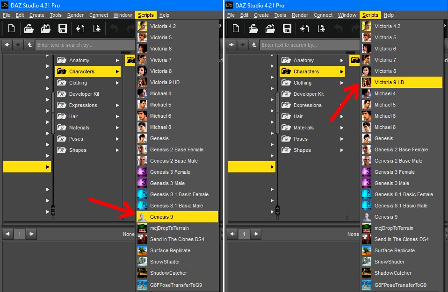Select Victoria 9 HD in right Scripts menu
Screen dimensions: 448x292
click(x=402, y=82)
